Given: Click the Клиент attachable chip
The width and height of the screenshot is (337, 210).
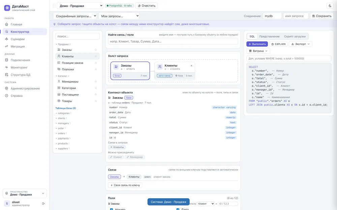Looking at the screenshot, I should coord(116,157).
